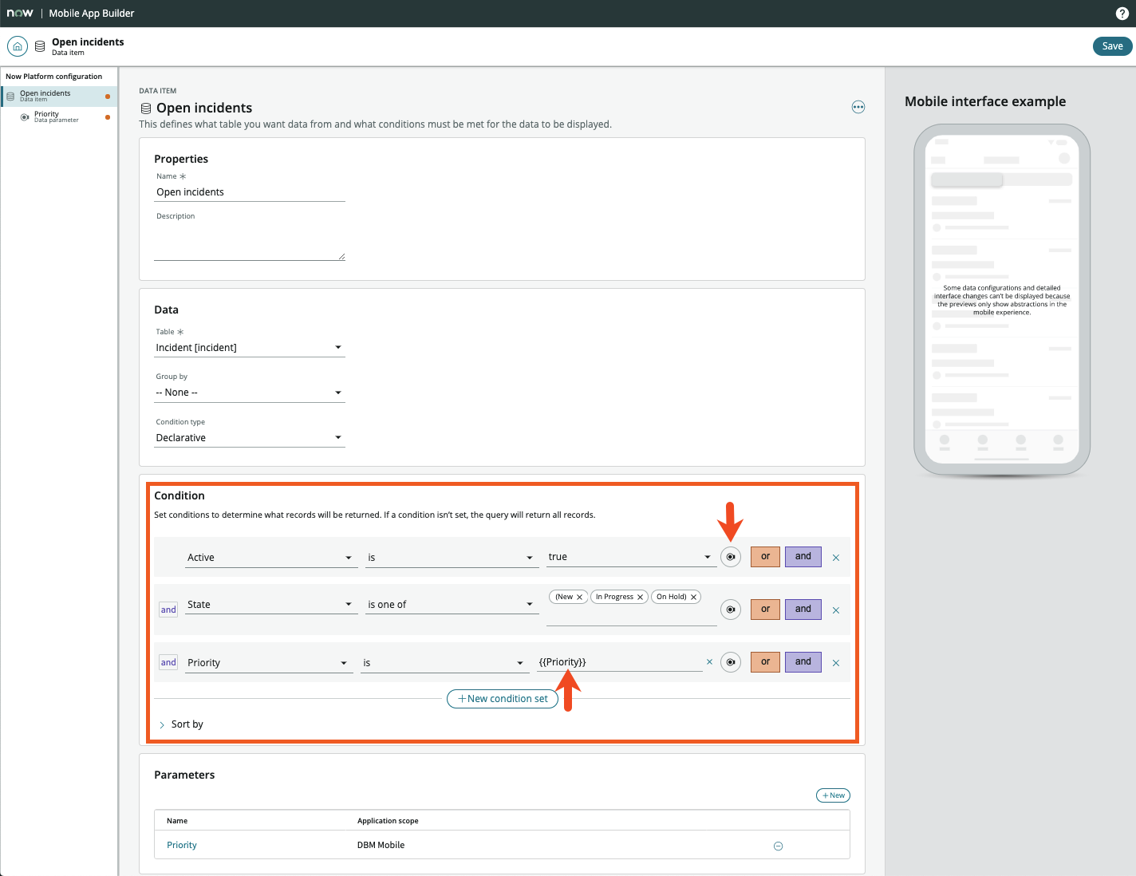Screen dimensions: 1136x876
Task: Click the mobile interface preview phone
Action: tap(1002, 301)
